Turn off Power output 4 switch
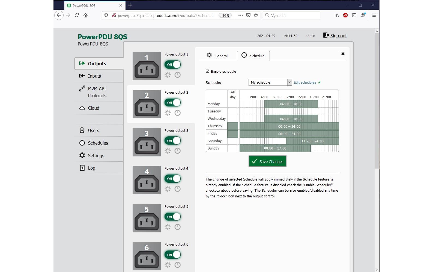 173,179
